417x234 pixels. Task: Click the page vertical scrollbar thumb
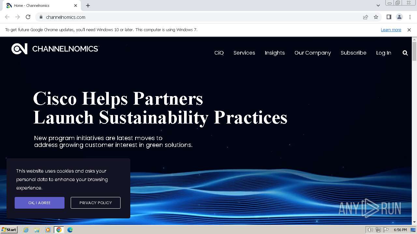(414, 51)
